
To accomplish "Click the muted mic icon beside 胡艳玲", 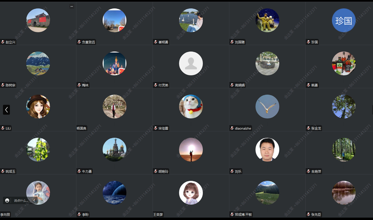I will pyautogui.click(x=156, y=171).
